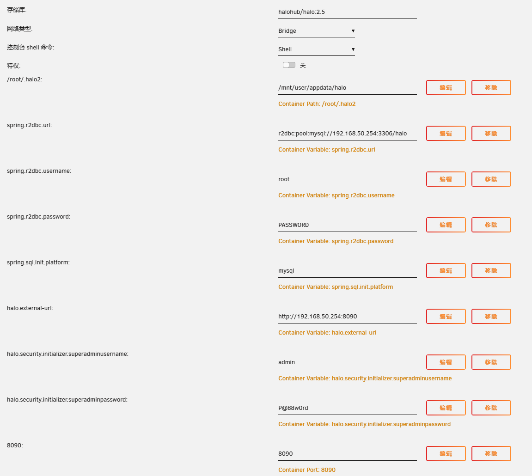Focus the superadminpassword value field
Screen dimensions: 532x476
pyautogui.click(x=347, y=408)
